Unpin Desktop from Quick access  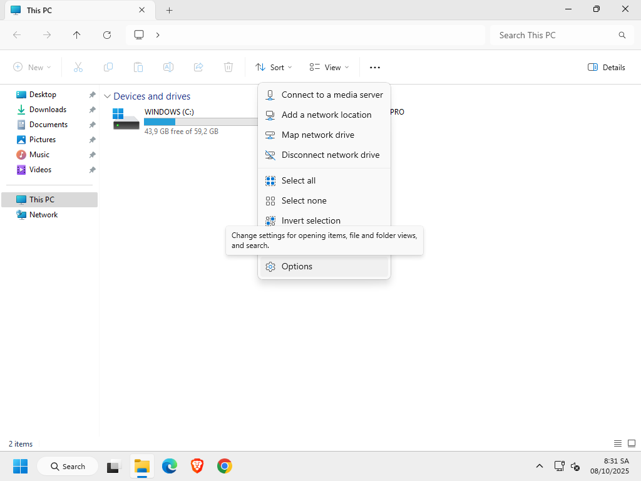point(92,95)
